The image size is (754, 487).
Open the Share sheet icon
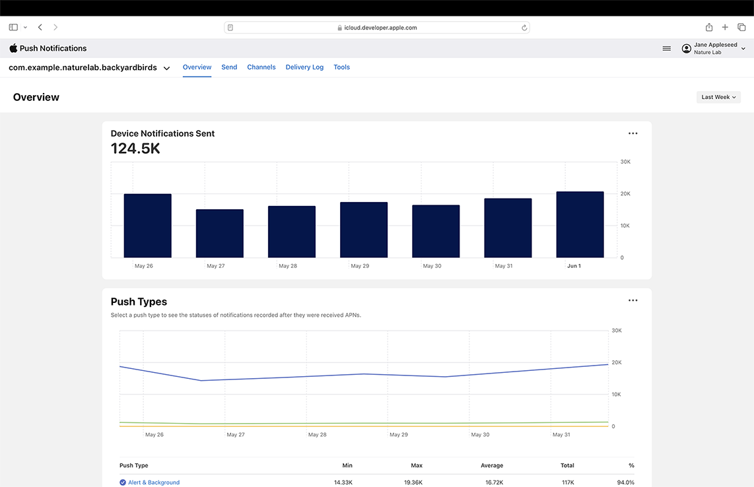click(x=709, y=28)
